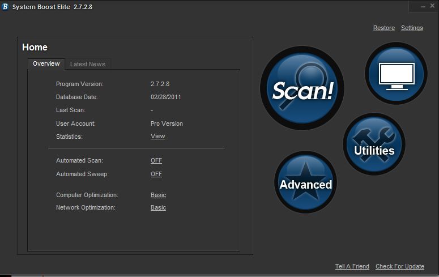This screenshot has height=277, width=439.
Task: Open Tell A Friend link
Action: point(352,266)
